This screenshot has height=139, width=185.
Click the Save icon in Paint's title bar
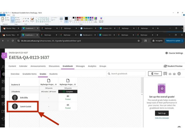tap(4, 13)
